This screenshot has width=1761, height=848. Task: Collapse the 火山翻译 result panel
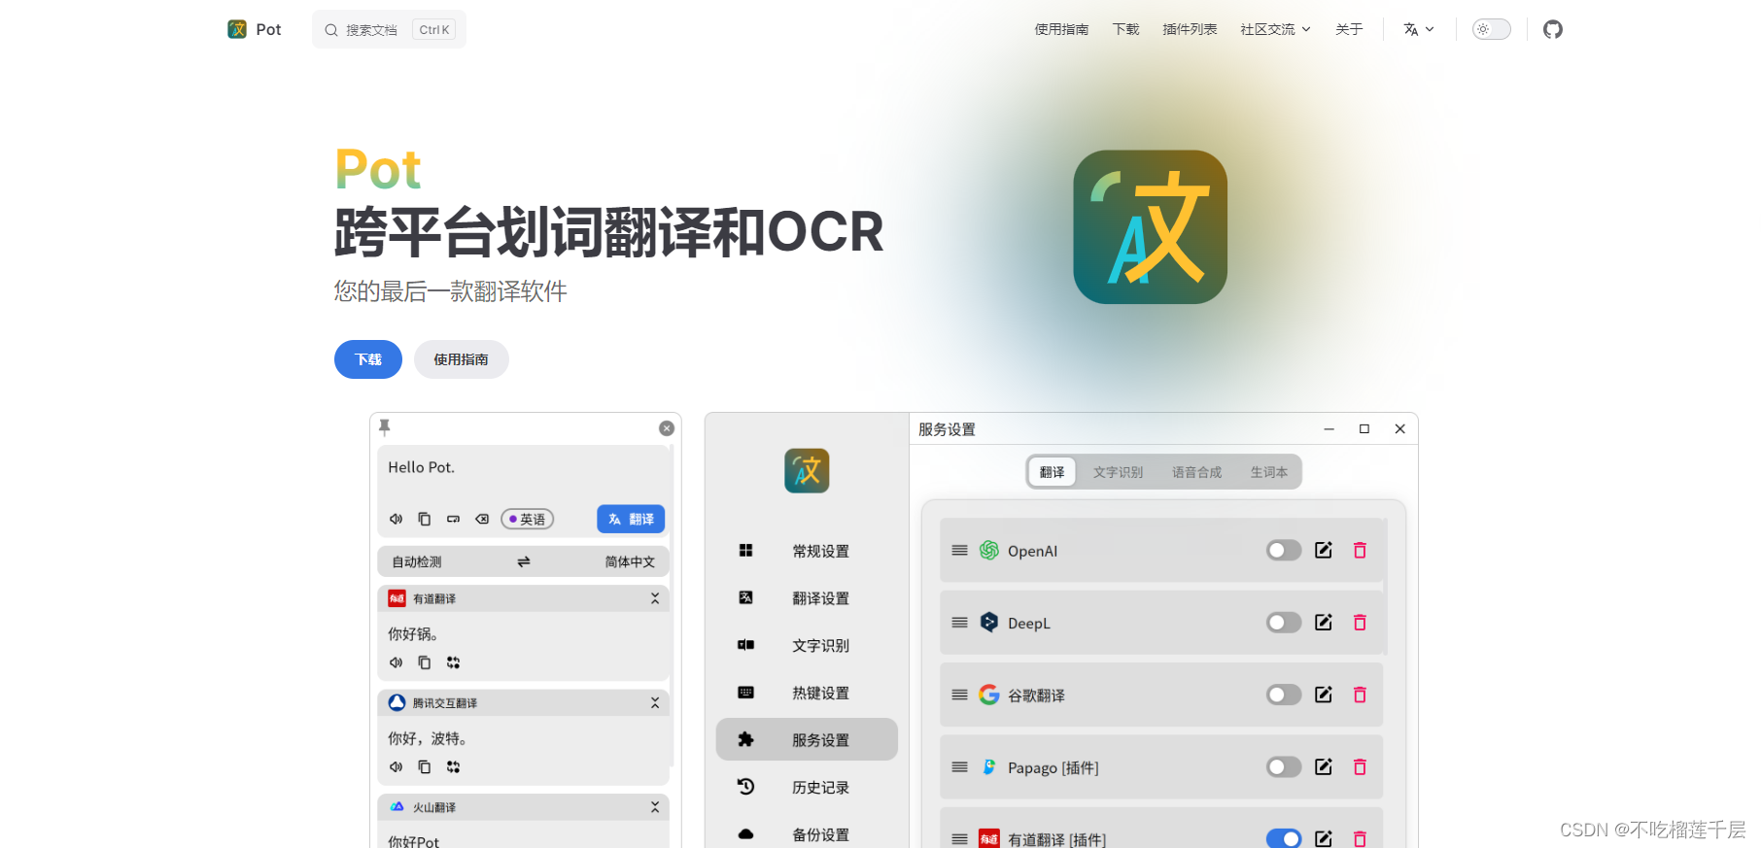point(655,807)
